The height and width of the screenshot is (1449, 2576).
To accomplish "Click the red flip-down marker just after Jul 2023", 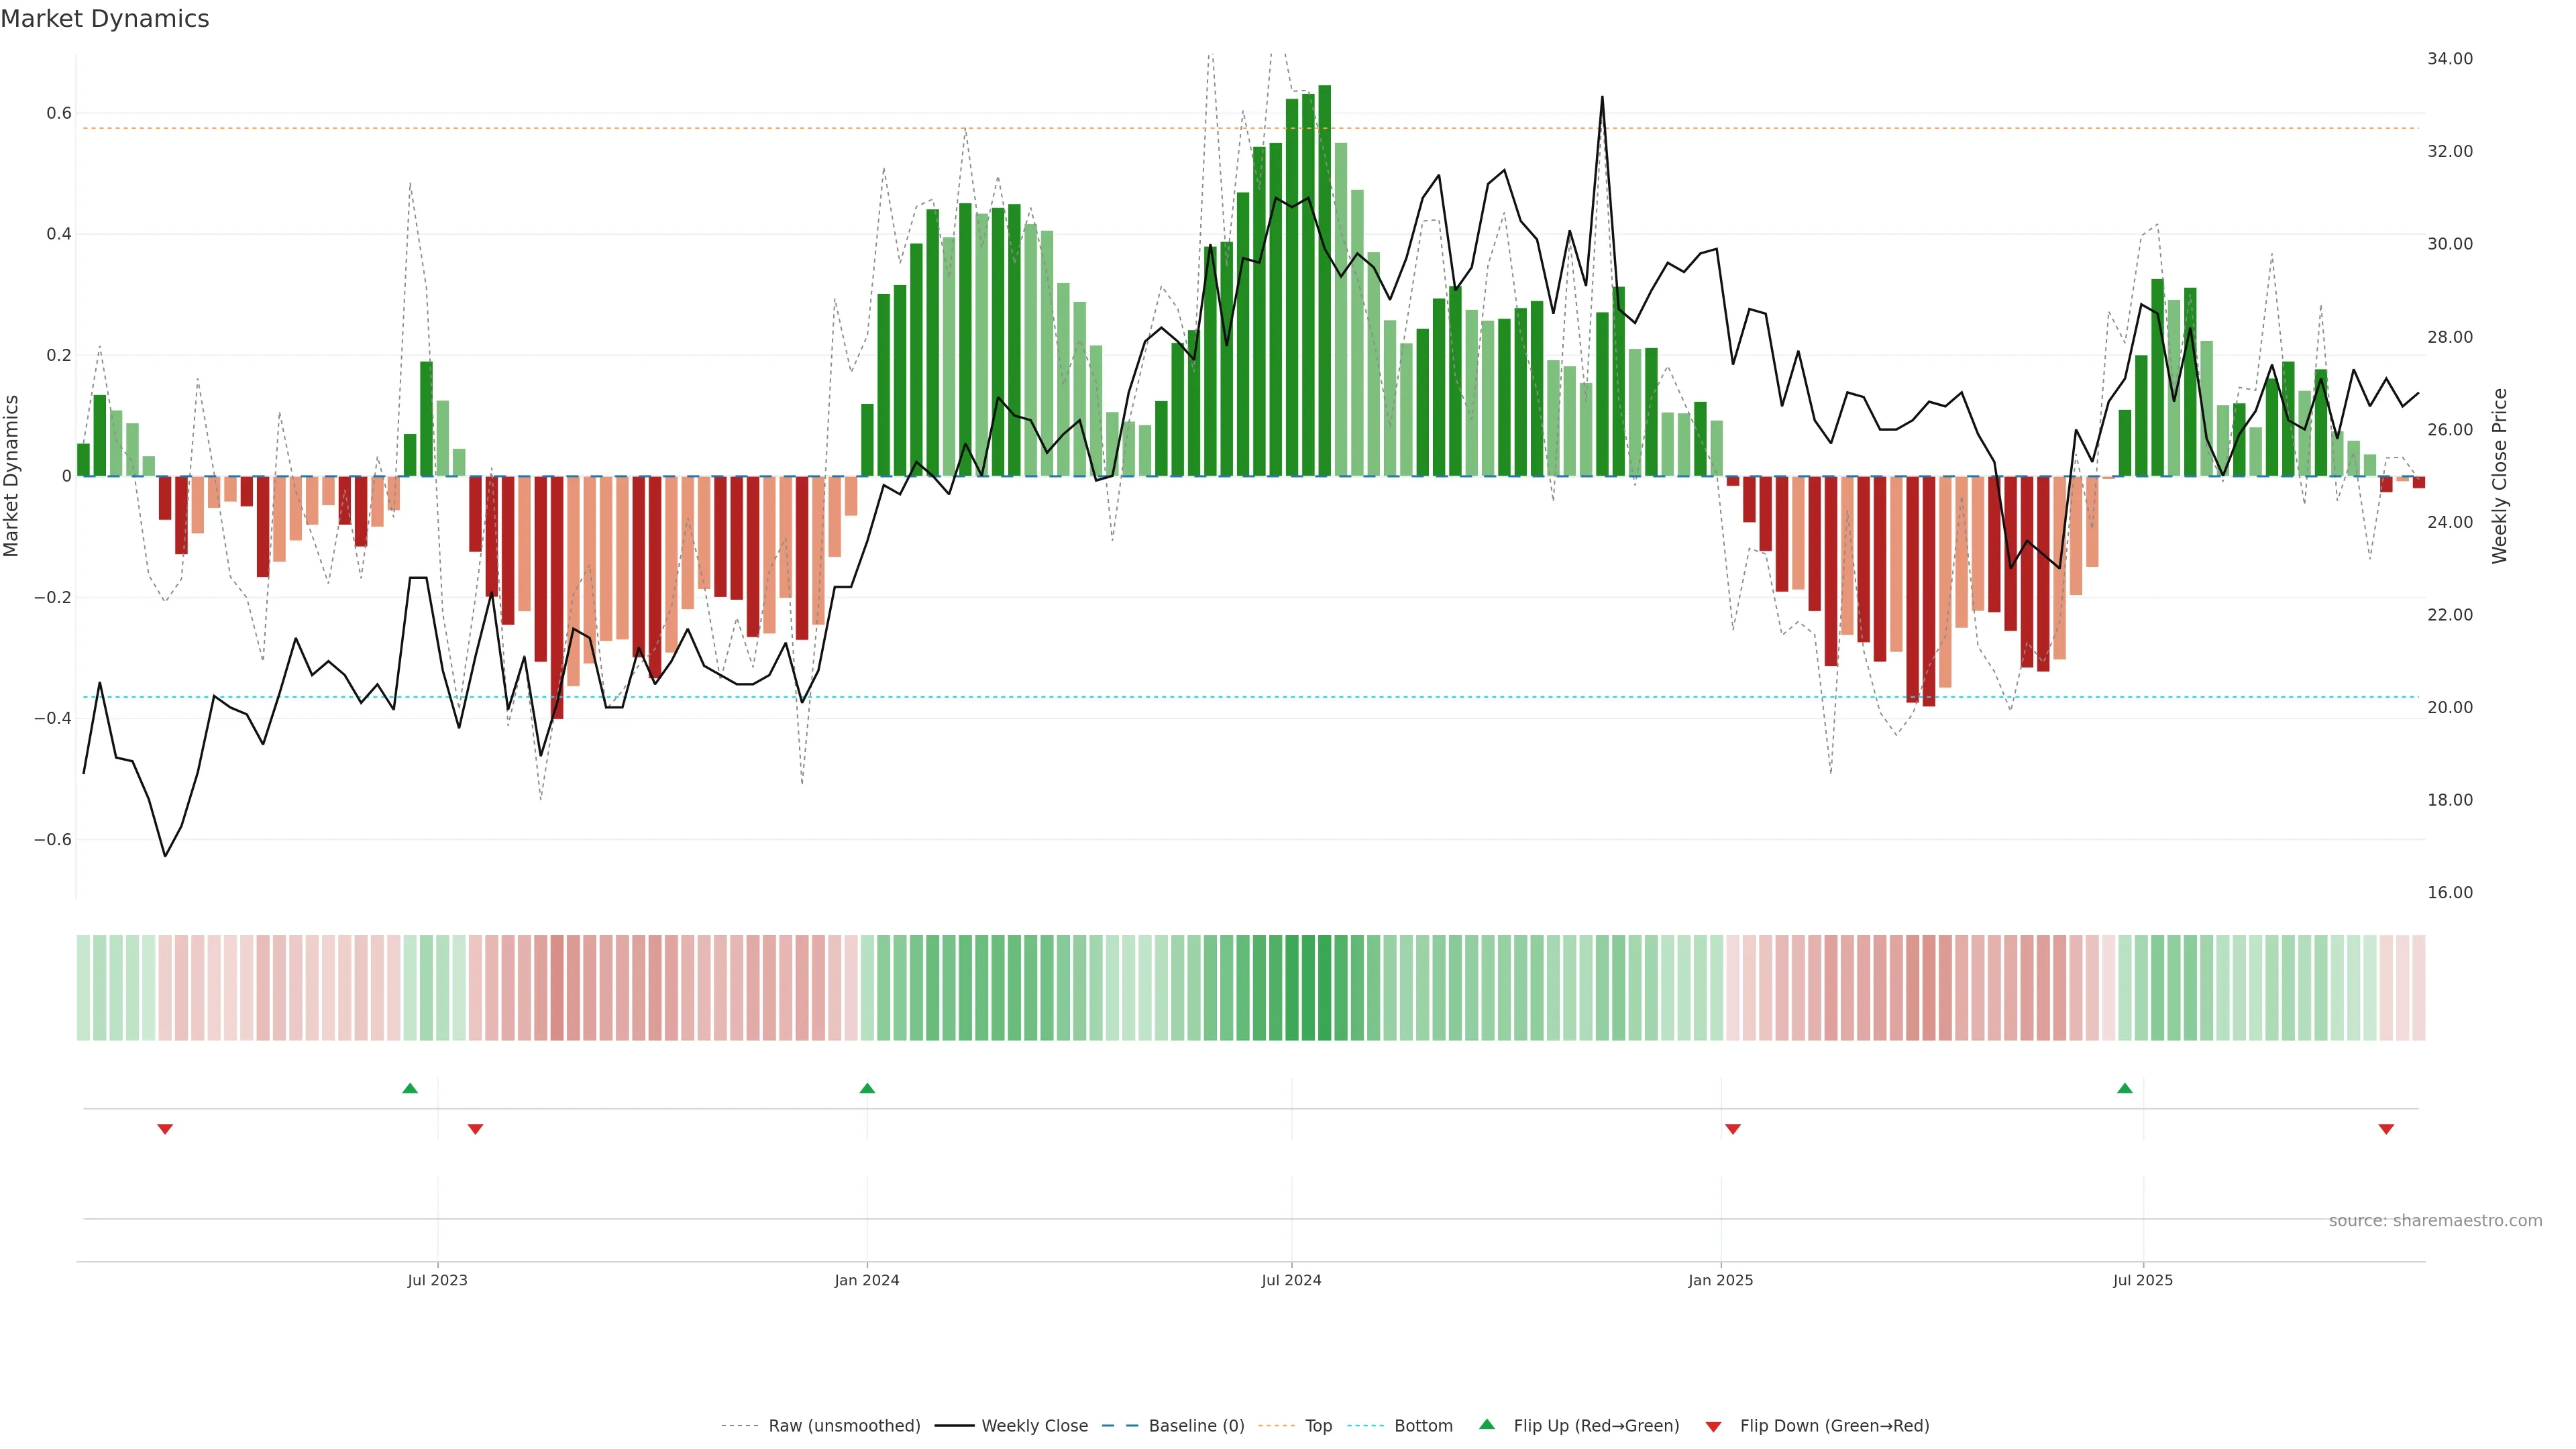I will (476, 1129).
